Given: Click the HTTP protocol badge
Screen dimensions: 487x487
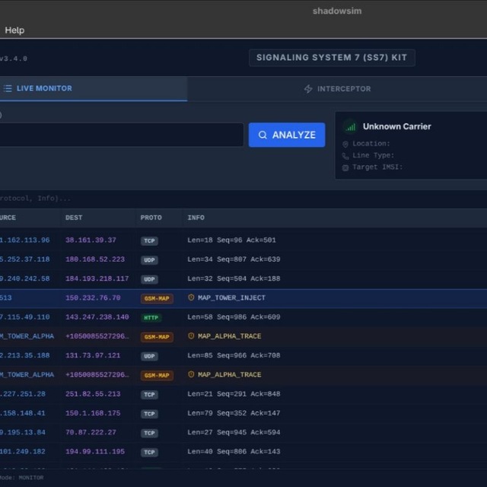Looking at the screenshot, I should click(151, 318).
